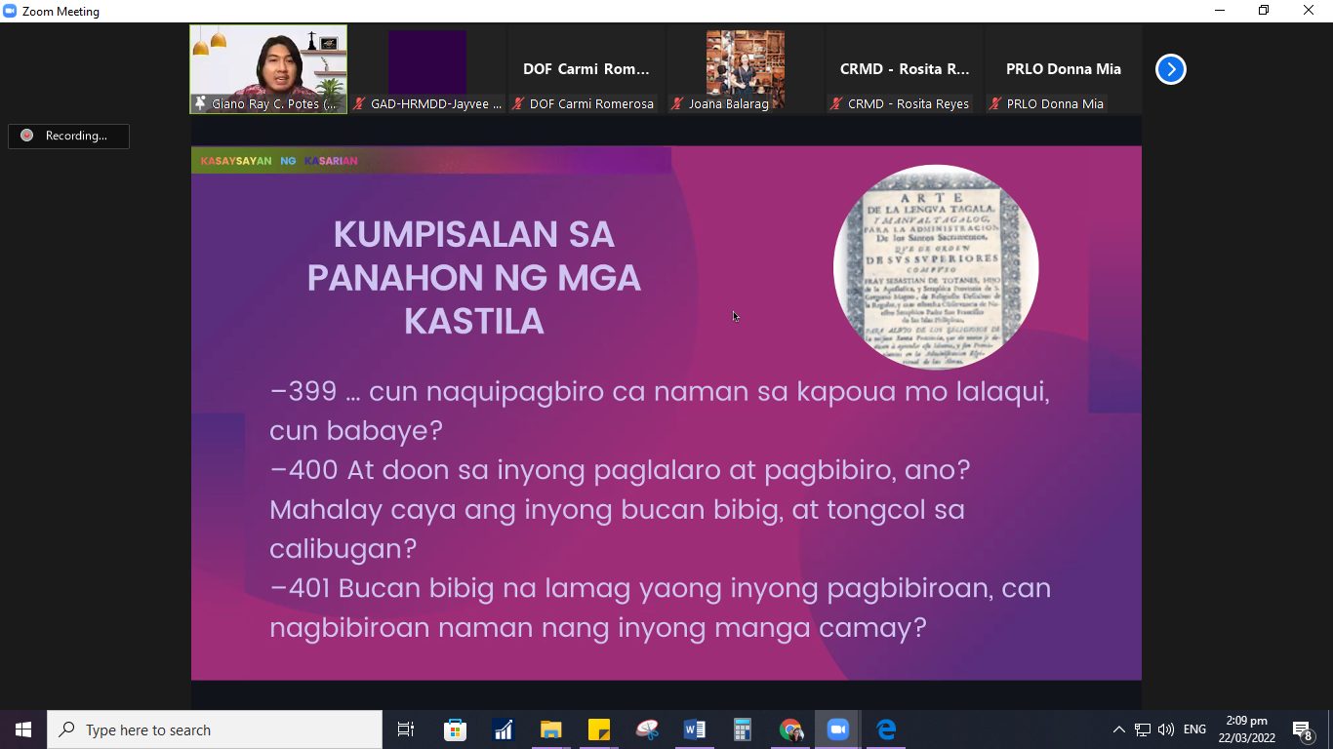
Task: Click the KASAYSAYAN NG KASARIAN header text
Action: pos(279,161)
